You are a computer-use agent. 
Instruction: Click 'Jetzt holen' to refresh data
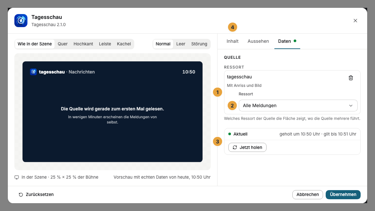point(247,147)
